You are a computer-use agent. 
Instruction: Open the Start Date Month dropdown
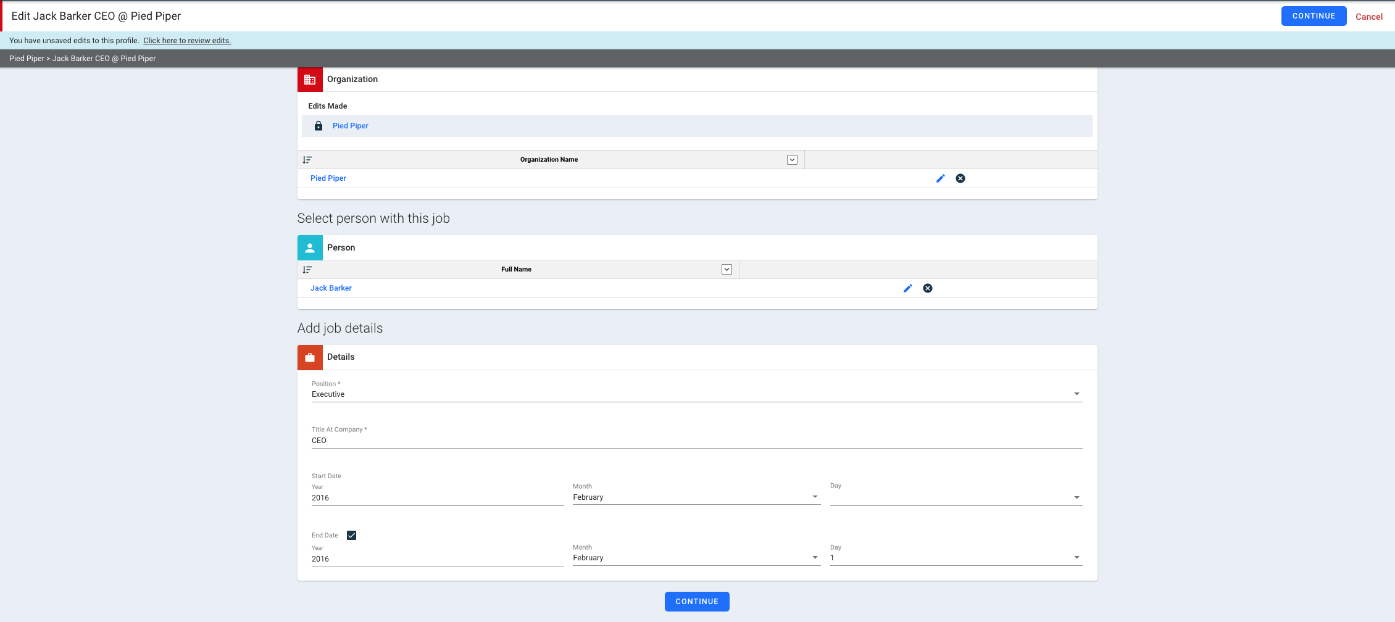697,497
